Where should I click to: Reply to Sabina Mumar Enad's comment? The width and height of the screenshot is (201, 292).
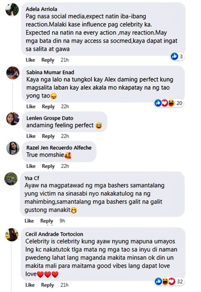click(48, 107)
